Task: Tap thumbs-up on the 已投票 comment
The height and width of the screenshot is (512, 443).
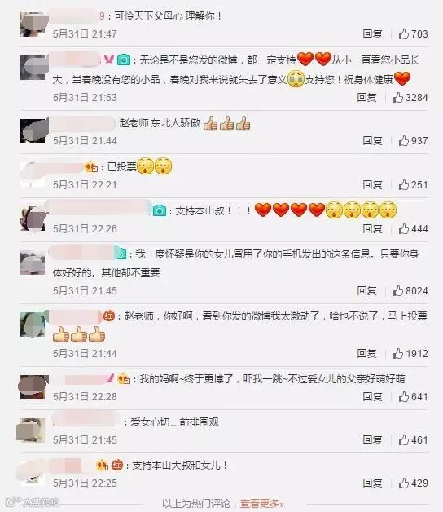Action: (x=404, y=184)
